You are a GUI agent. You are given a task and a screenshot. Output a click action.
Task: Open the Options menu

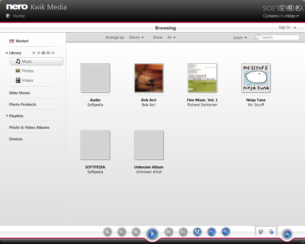(270, 16)
